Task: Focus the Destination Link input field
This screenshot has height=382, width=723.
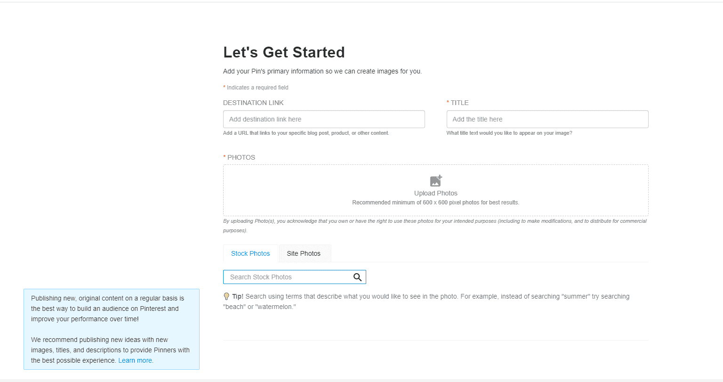Action: click(x=324, y=119)
